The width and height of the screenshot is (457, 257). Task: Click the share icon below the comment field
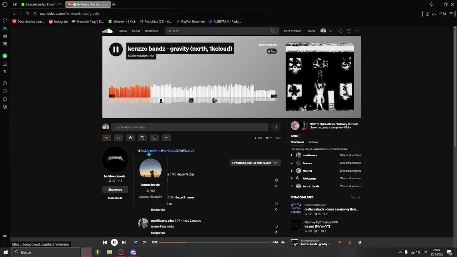point(130,138)
